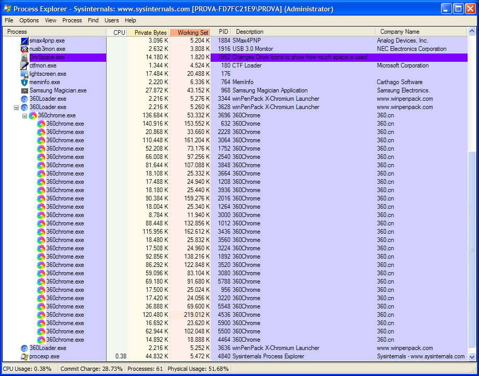The image size is (479, 376).
Task: Click 360chrome.exe icon with PID 3436
Action: pos(41,232)
